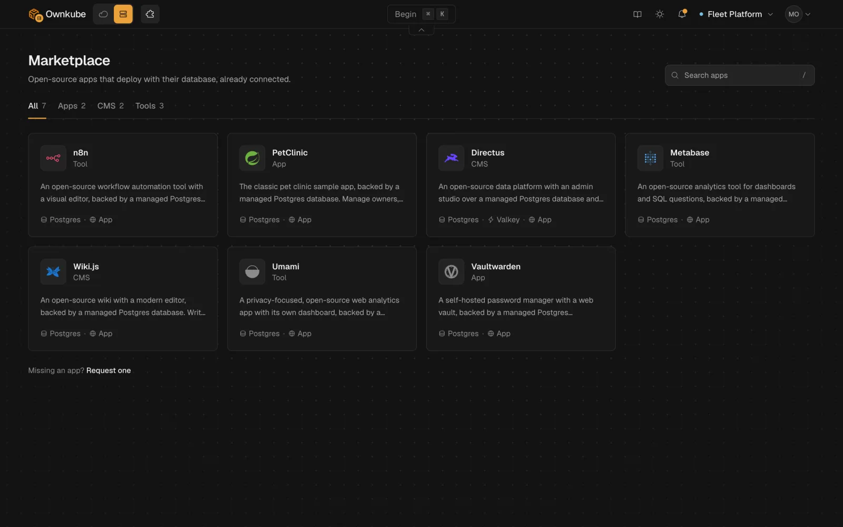This screenshot has height=527, width=843.
Task: Expand the Fleet Platform workspace dropdown
Action: (736, 14)
